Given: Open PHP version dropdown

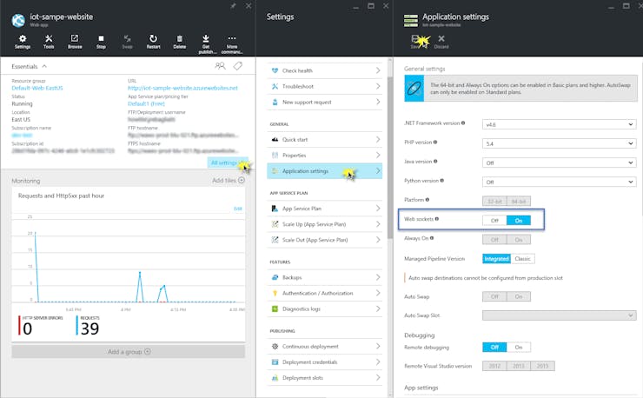Looking at the screenshot, I should pyautogui.click(x=559, y=143).
